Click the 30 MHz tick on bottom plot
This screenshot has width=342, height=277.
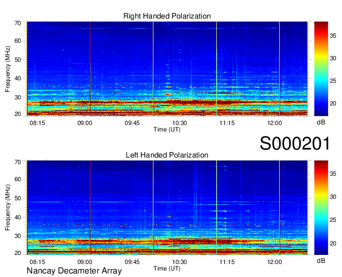[x=18, y=236]
